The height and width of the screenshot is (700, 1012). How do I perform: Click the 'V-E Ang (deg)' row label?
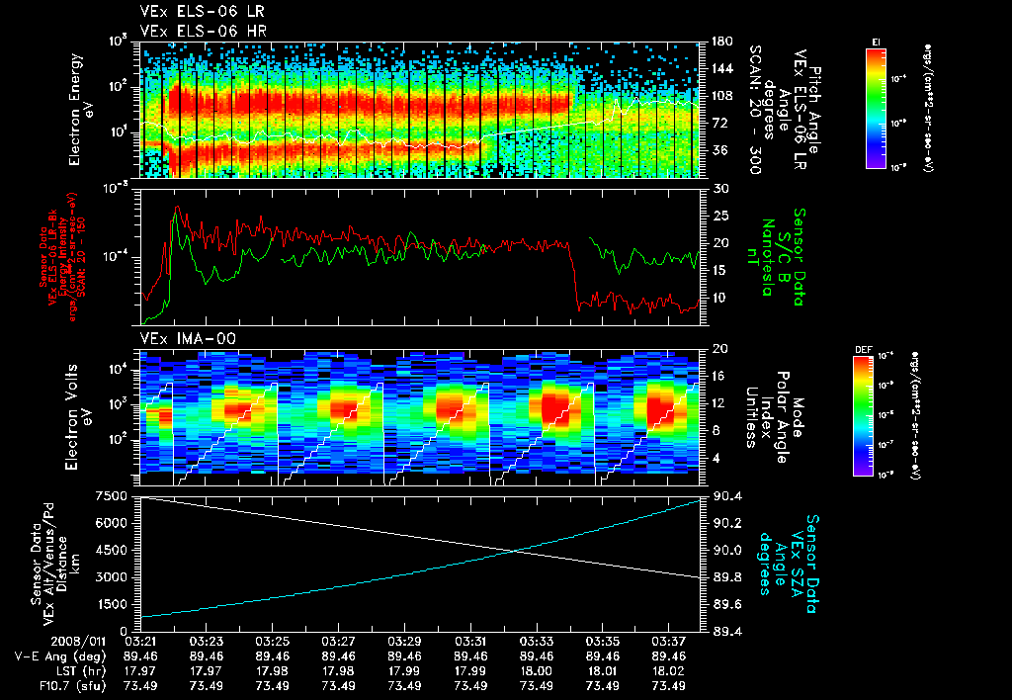click(60, 656)
